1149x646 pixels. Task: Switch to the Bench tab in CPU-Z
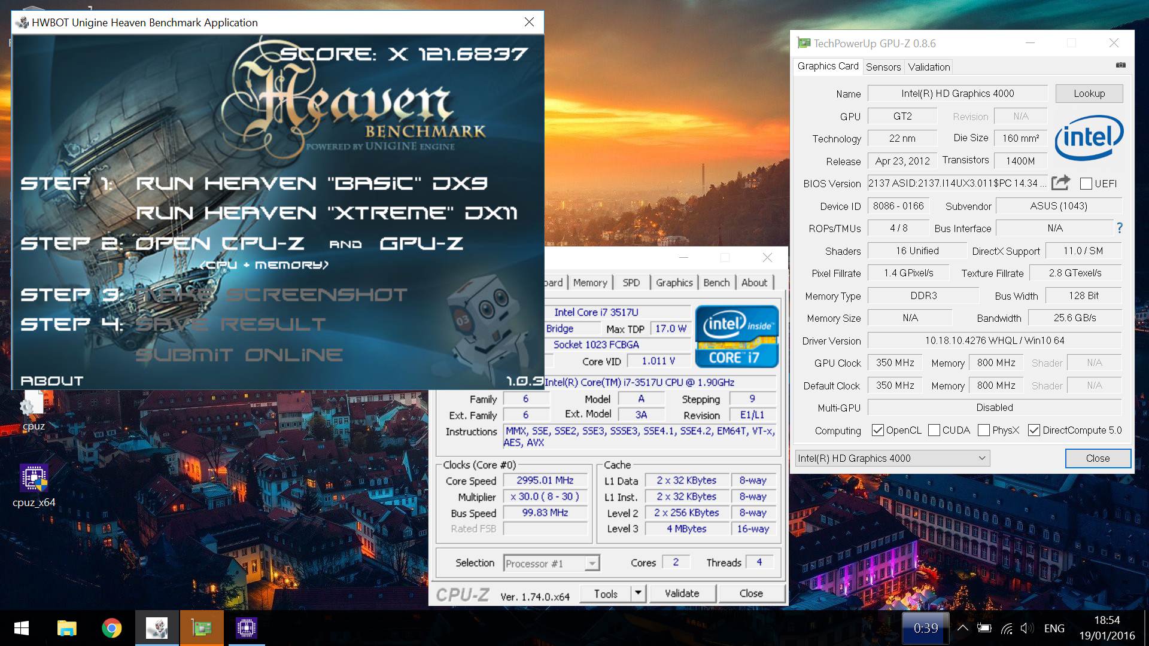(716, 282)
